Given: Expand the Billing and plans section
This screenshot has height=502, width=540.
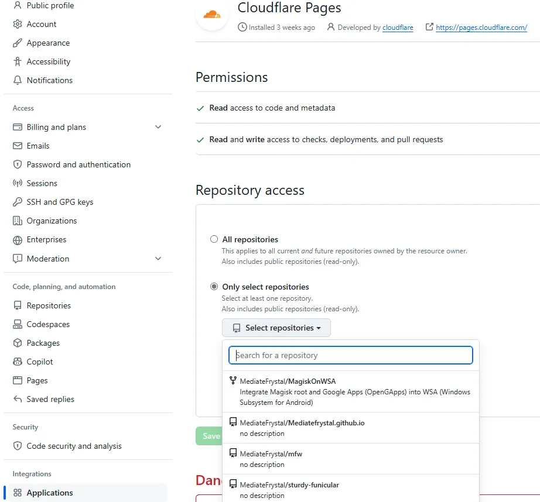Looking at the screenshot, I should (x=158, y=127).
